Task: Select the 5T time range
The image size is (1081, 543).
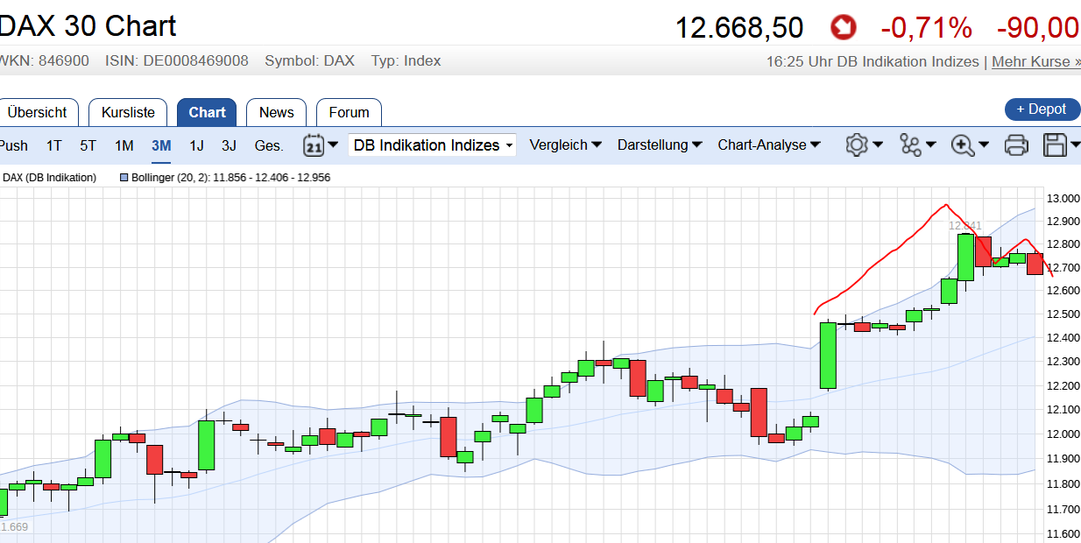Action: coord(88,145)
